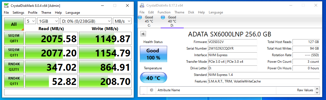Click the CrystalDiskMark app icon in title bar
Screen dimensions: 326x100
tap(6, 5)
